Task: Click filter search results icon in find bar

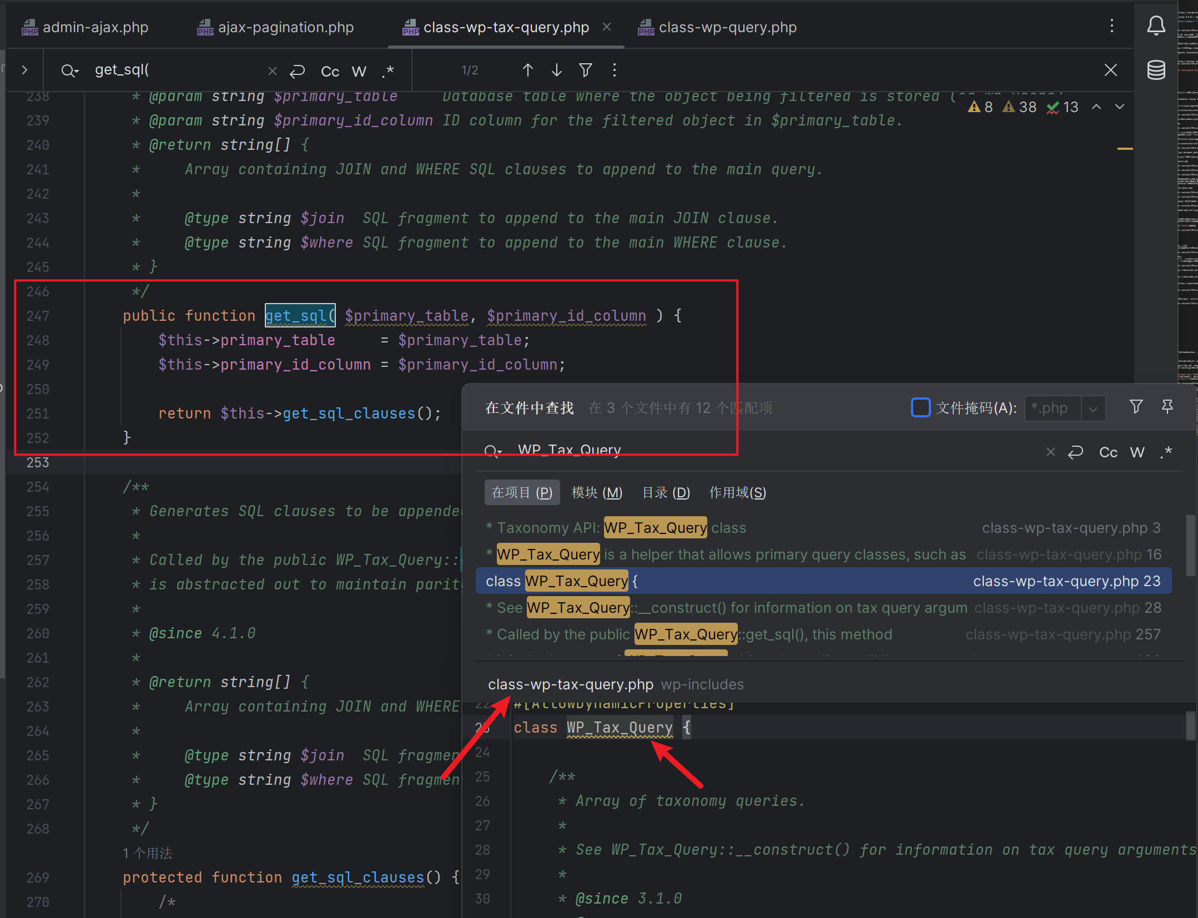Action: 585,70
